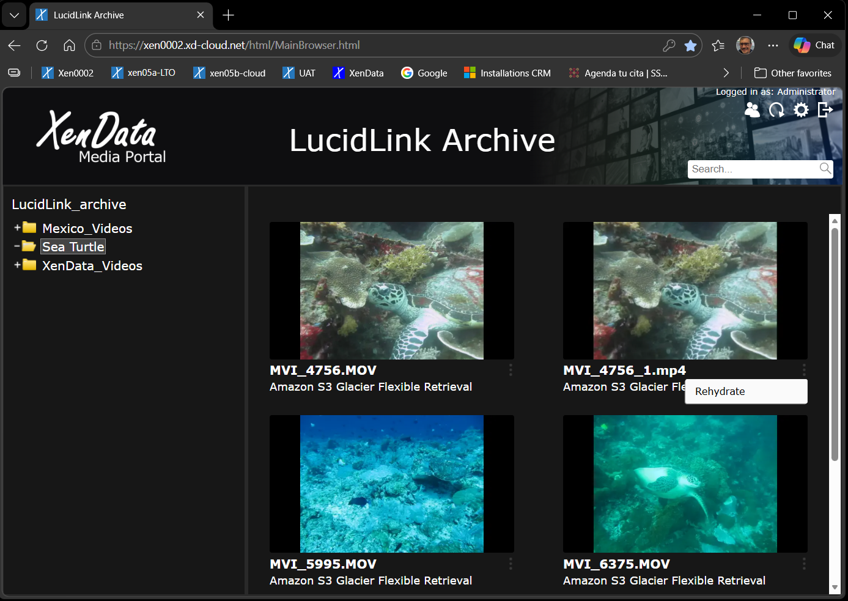Screen dimensions: 848x601
Task: Click the scrollbar down arrow
Action: tap(835, 588)
